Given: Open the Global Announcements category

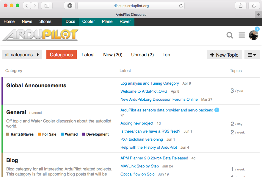Looking at the screenshot, I should pyautogui.click(x=36, y=86).
